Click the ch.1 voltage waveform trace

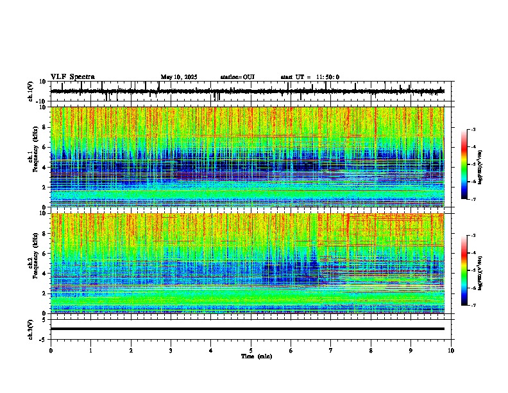(247, 91)
